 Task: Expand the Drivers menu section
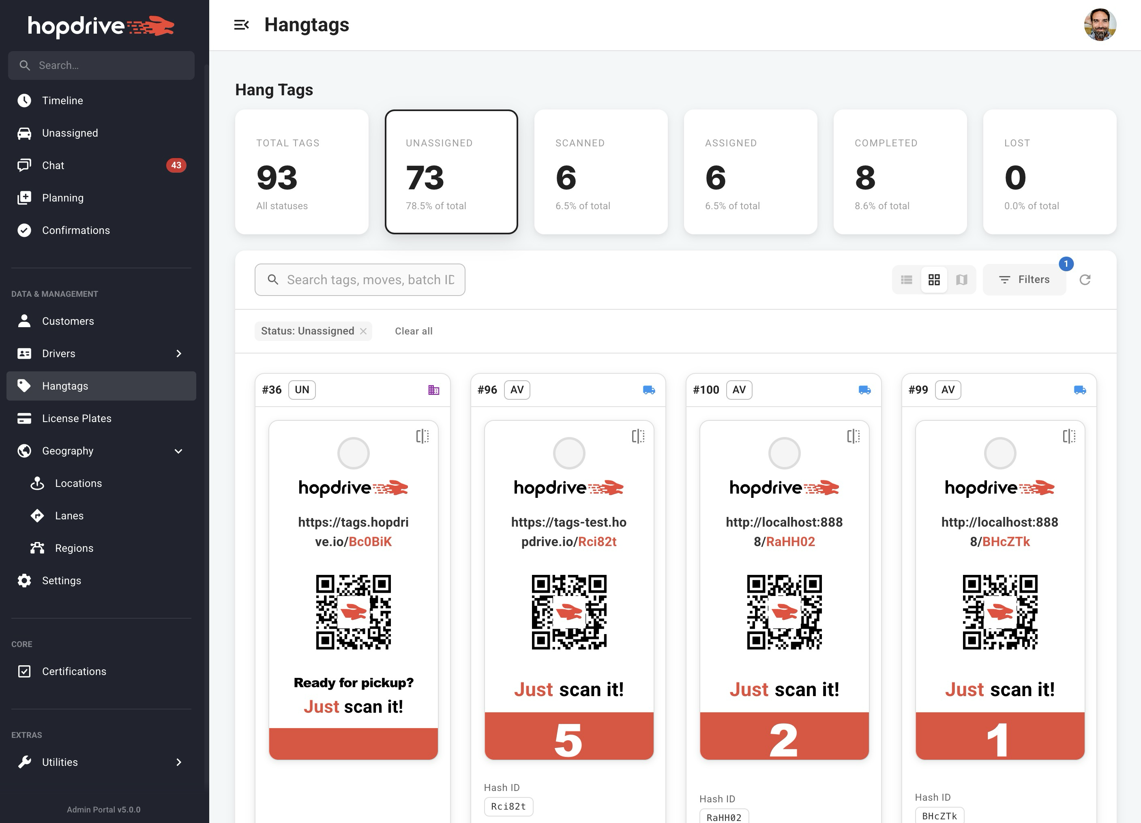[x=179, y=353]
